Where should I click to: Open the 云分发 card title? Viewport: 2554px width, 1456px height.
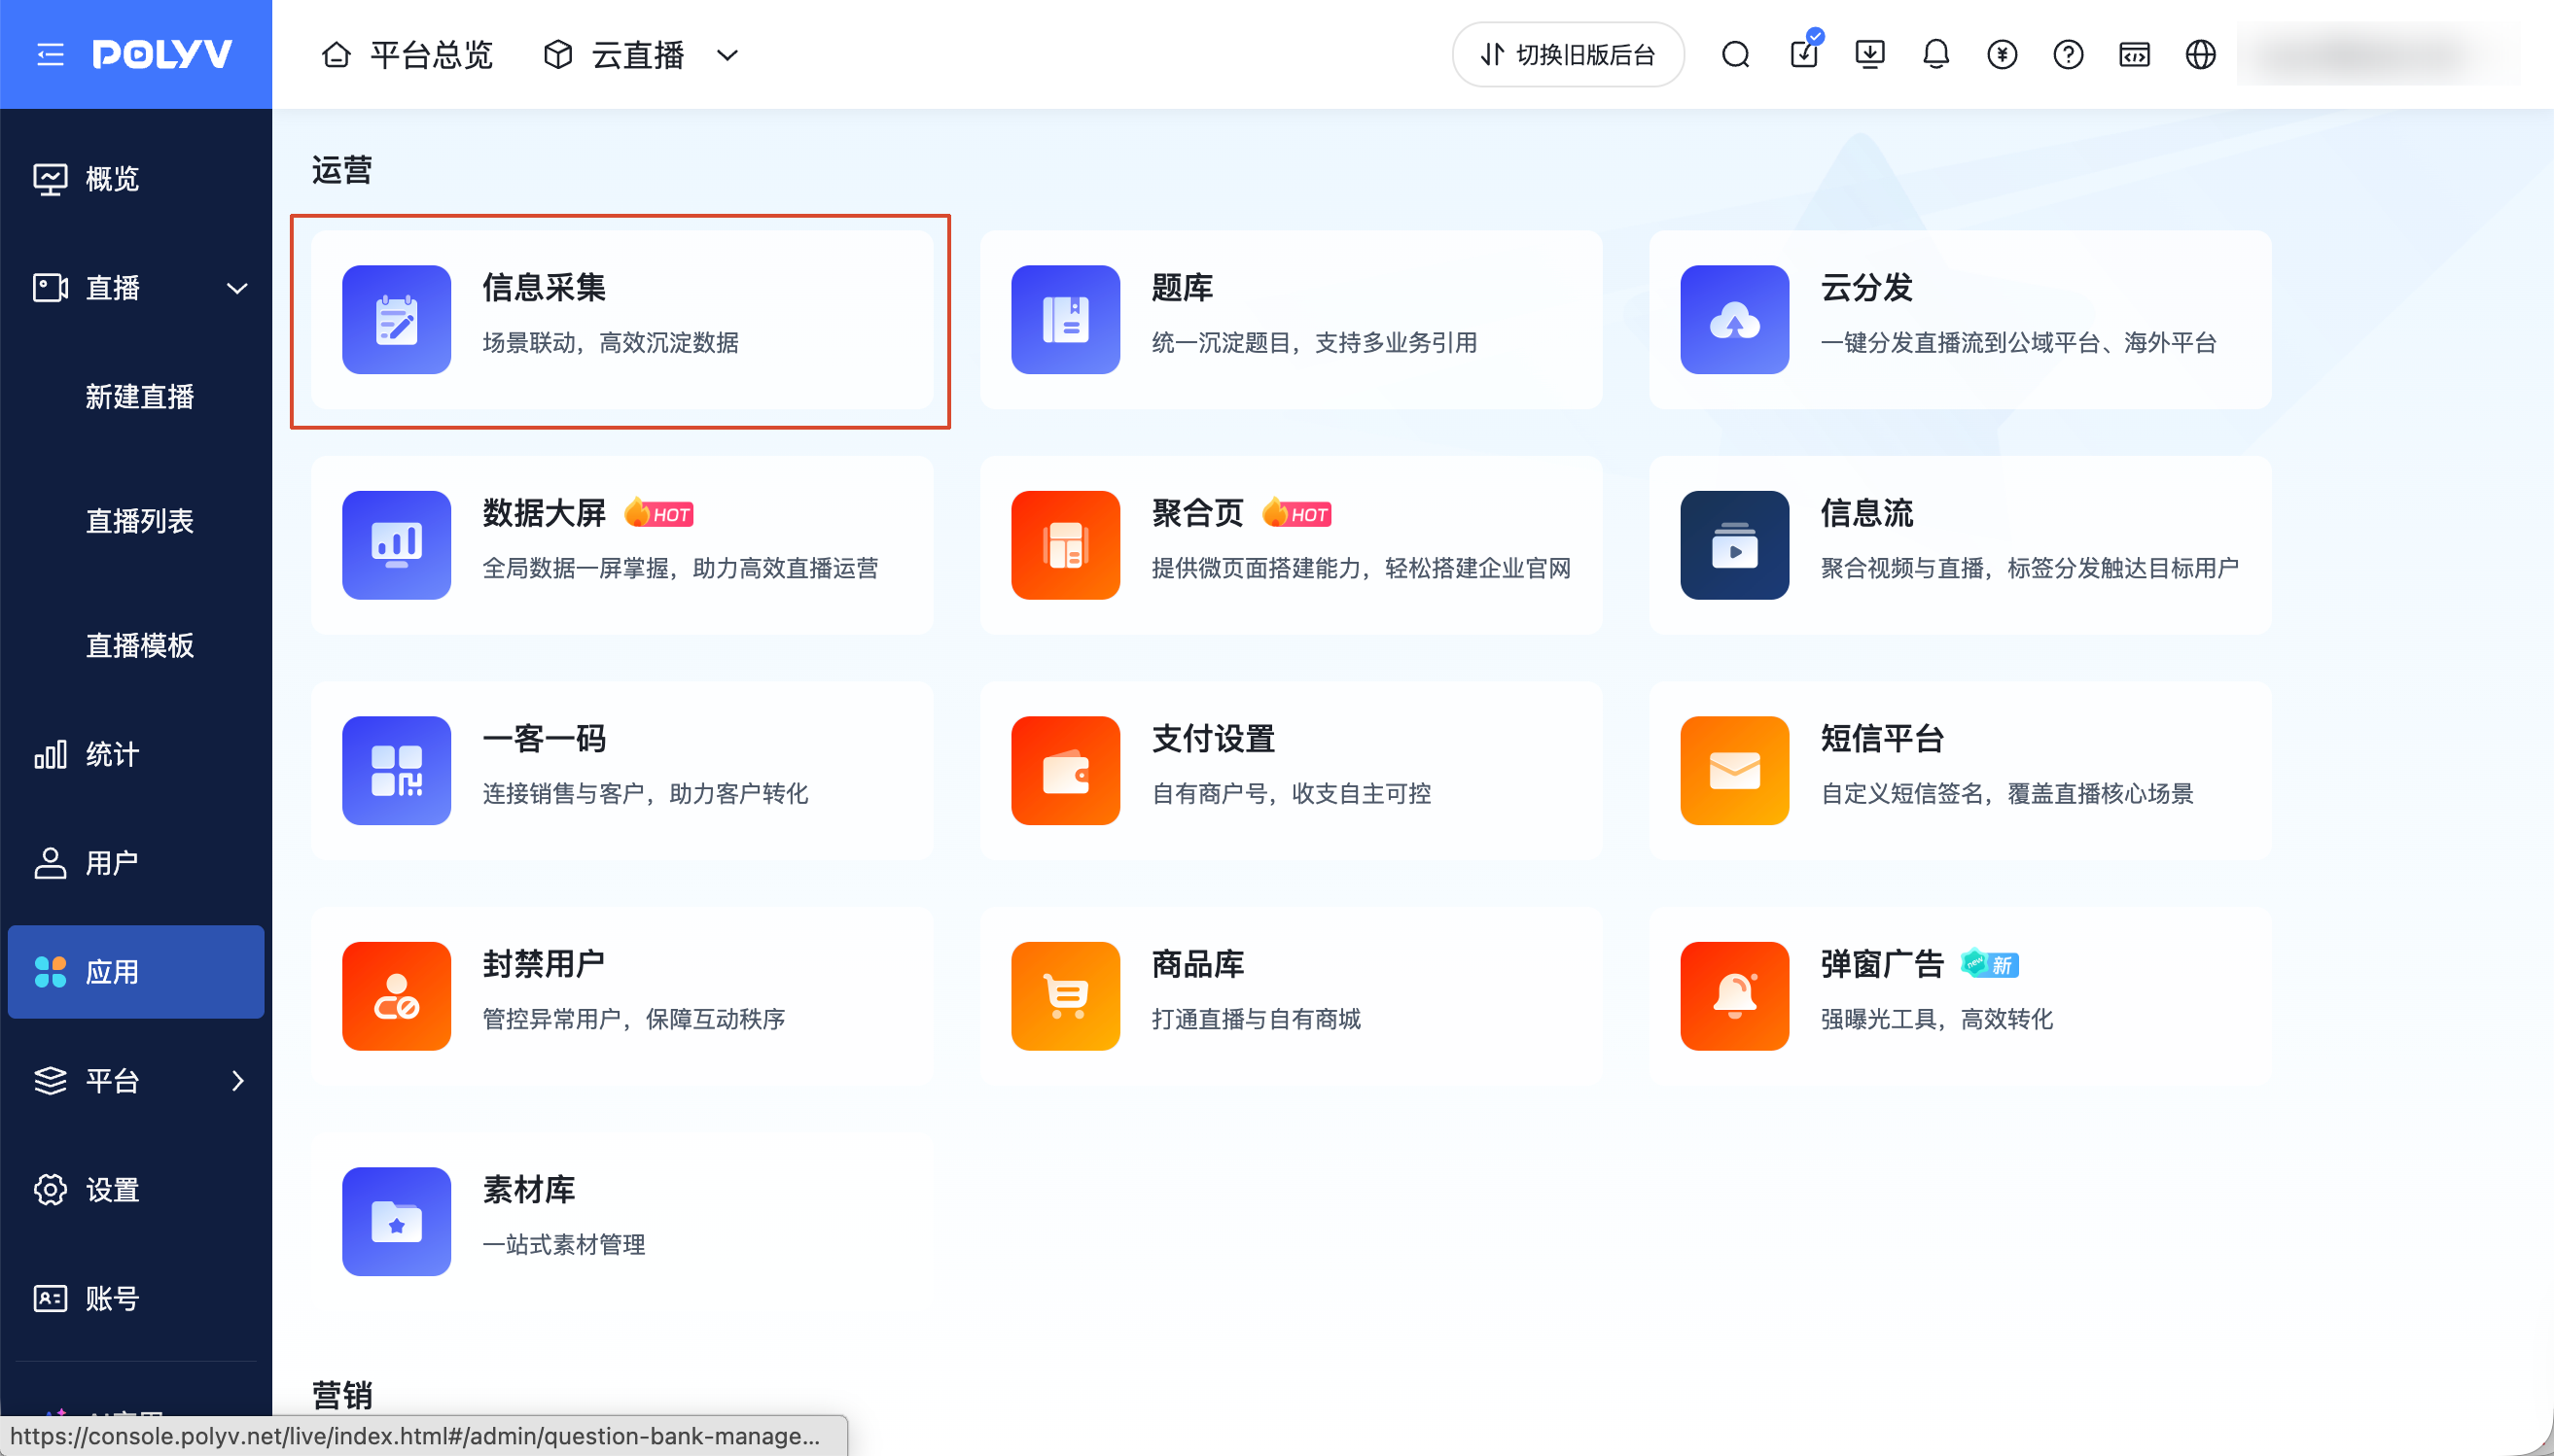coord(1866,288)
